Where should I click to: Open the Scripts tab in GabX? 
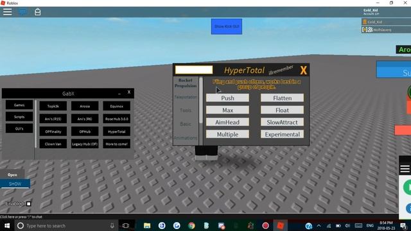click(x=19, y=117)
